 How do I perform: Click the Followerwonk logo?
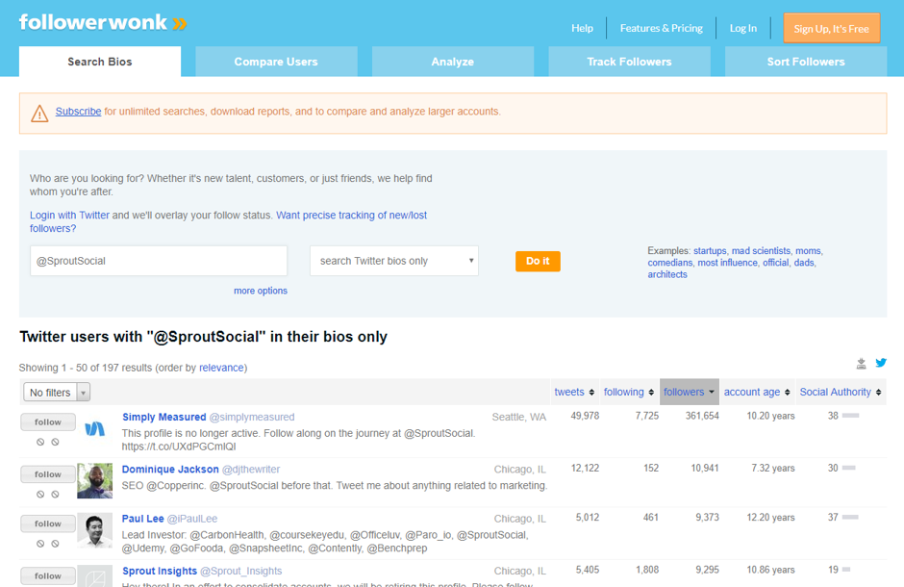(103, 22)
